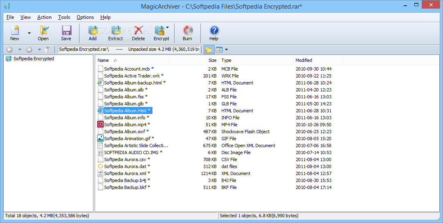This screenshot has height=223, width=443.
Task: Click the BKF File type cell
Action: [x=229, y=187]
